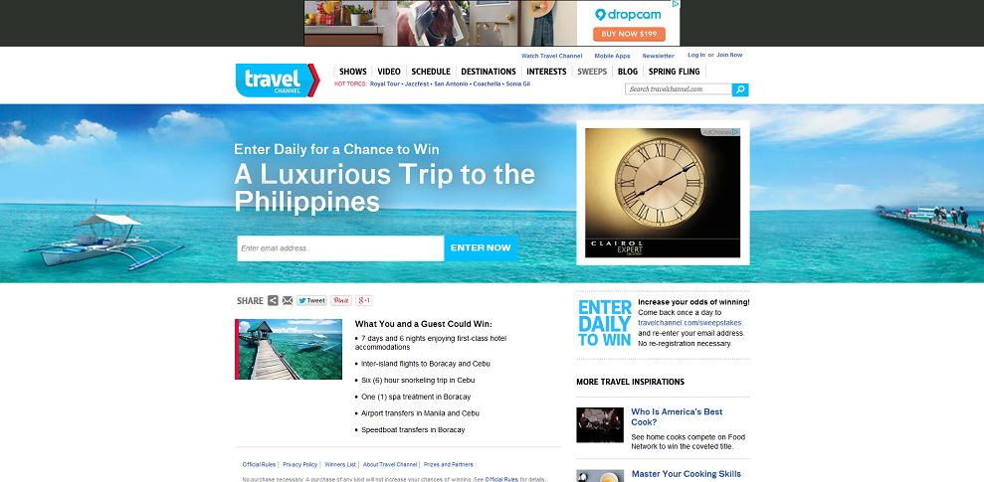This screenshot has width=984, height=482.
Task: Click the email address input field
Action: pyautogui.click(x=340, y=248)
